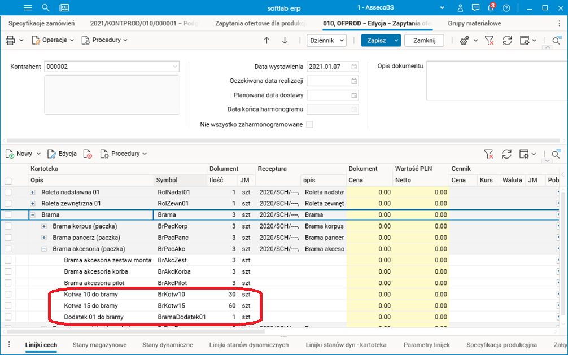The height and width of the screenshot is (355, 568).
Task: Open the Dziennik dropdown
Action: pyautogui.click(x=326, y=40)
